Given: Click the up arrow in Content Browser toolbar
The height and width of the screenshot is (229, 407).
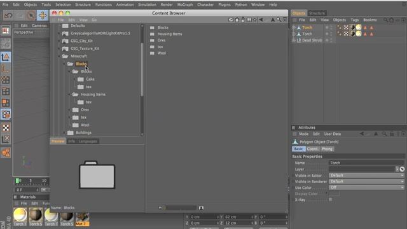Looking at the screenshot, I should coord(273,20).
